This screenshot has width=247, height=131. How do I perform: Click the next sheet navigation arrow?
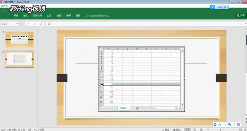(110, 108)
